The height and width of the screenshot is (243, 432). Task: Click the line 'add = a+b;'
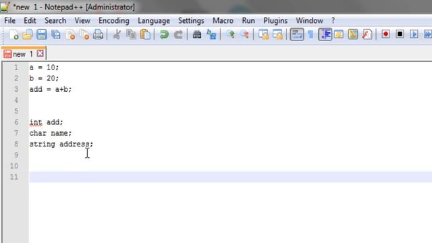51,89
